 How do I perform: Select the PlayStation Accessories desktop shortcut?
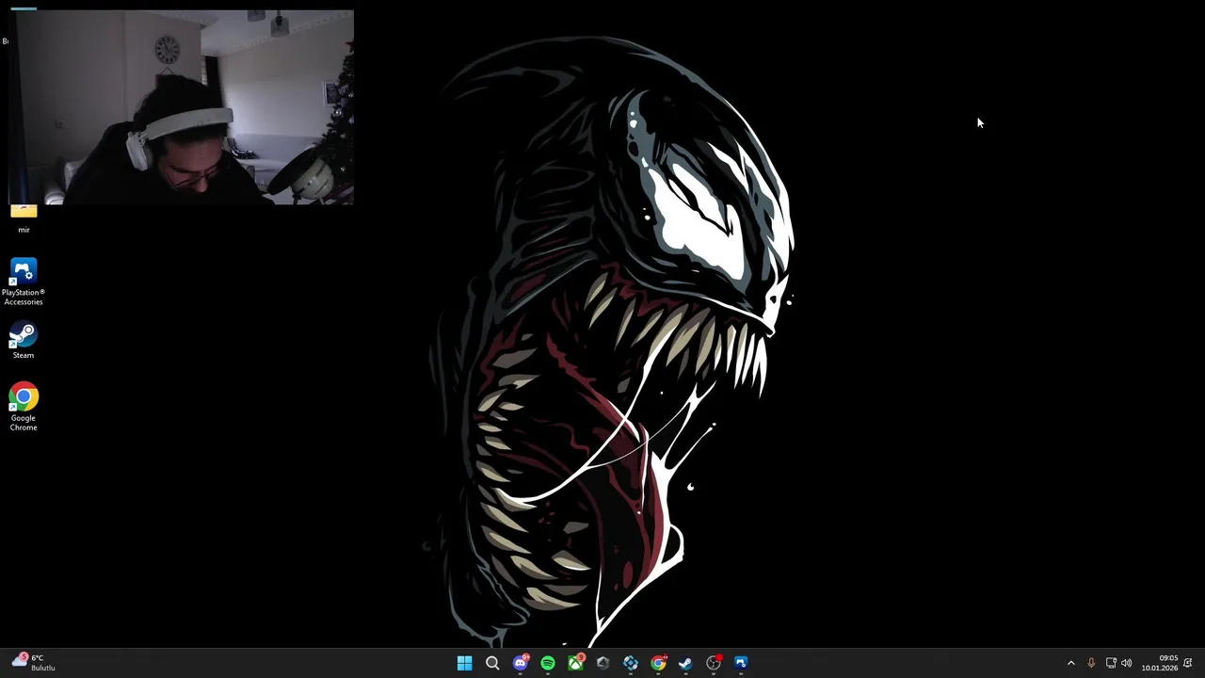(x=24, y=282)
